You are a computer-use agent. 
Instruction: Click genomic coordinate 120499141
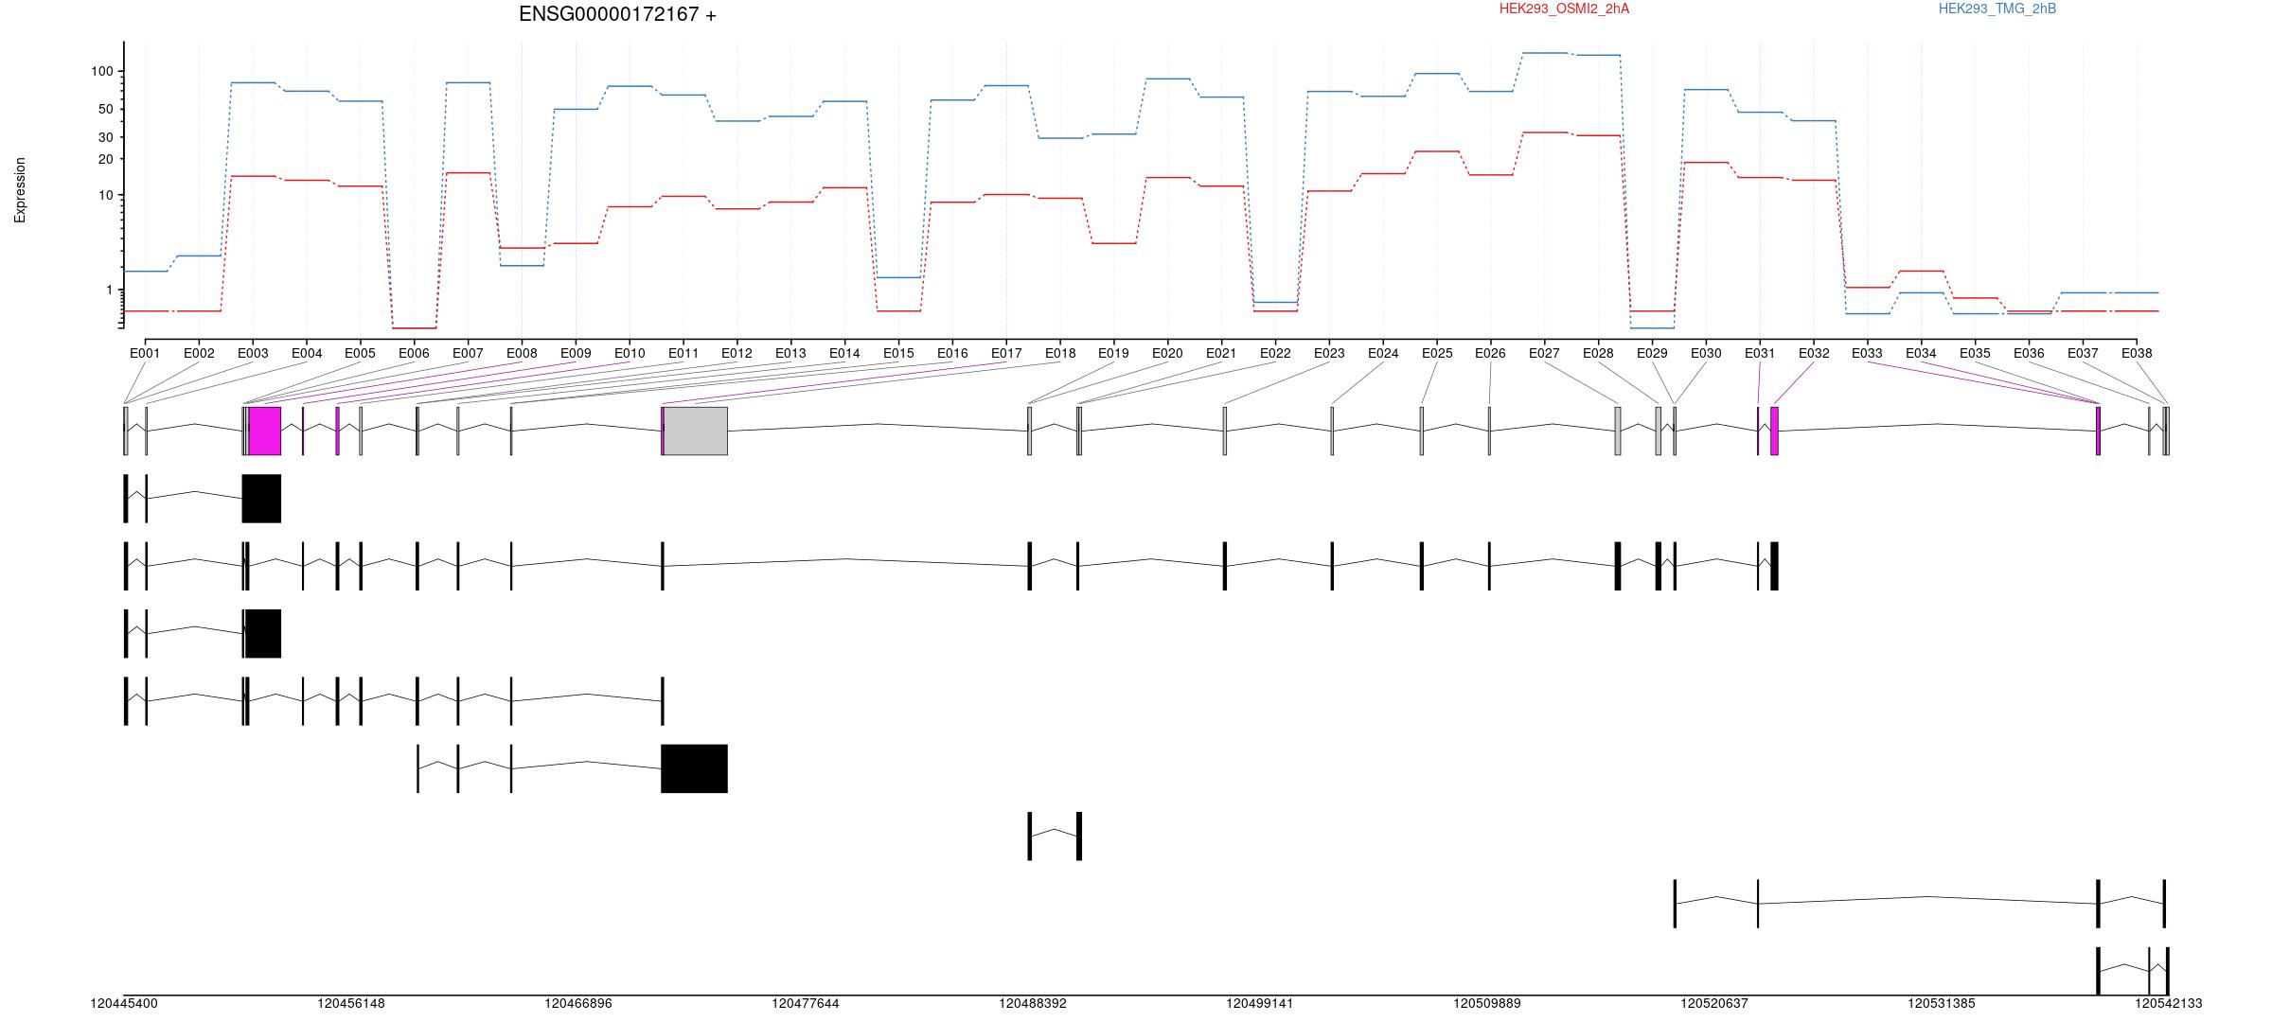pyautogui.click(x=1260, y=1004)
